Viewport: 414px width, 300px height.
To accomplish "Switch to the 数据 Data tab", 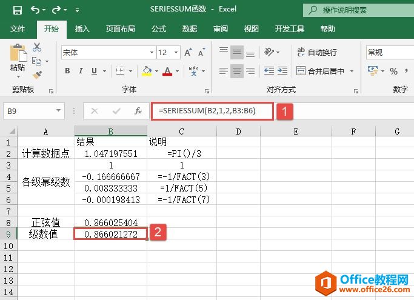I will point(190,28).
